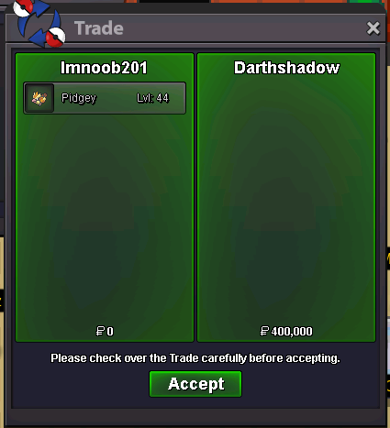The height and width of the screenshot is (428, 390).
Task: Click the Poké Ball trade swap icon
Action: 39,24
